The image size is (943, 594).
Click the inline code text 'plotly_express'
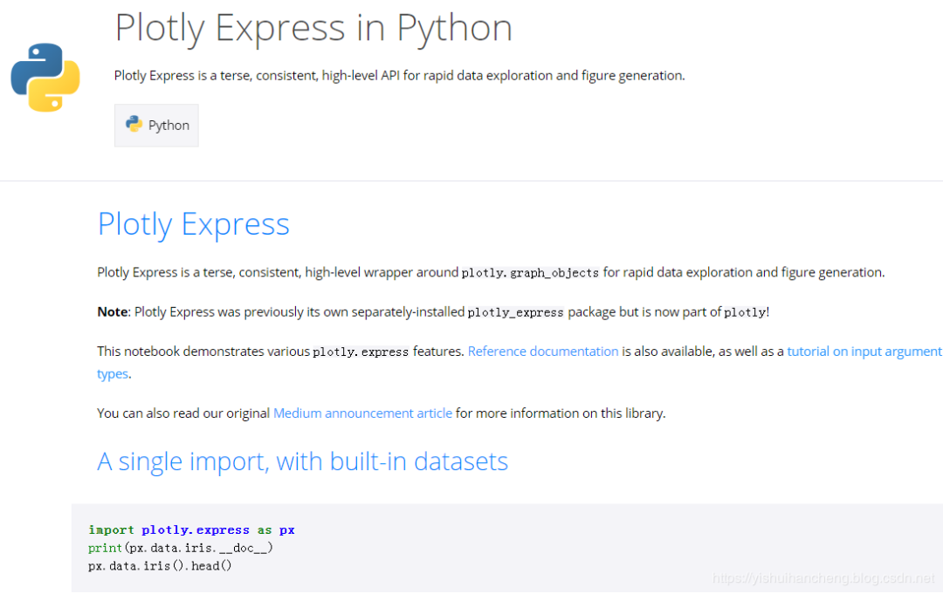pyautogui.click(x=515, y=311)
